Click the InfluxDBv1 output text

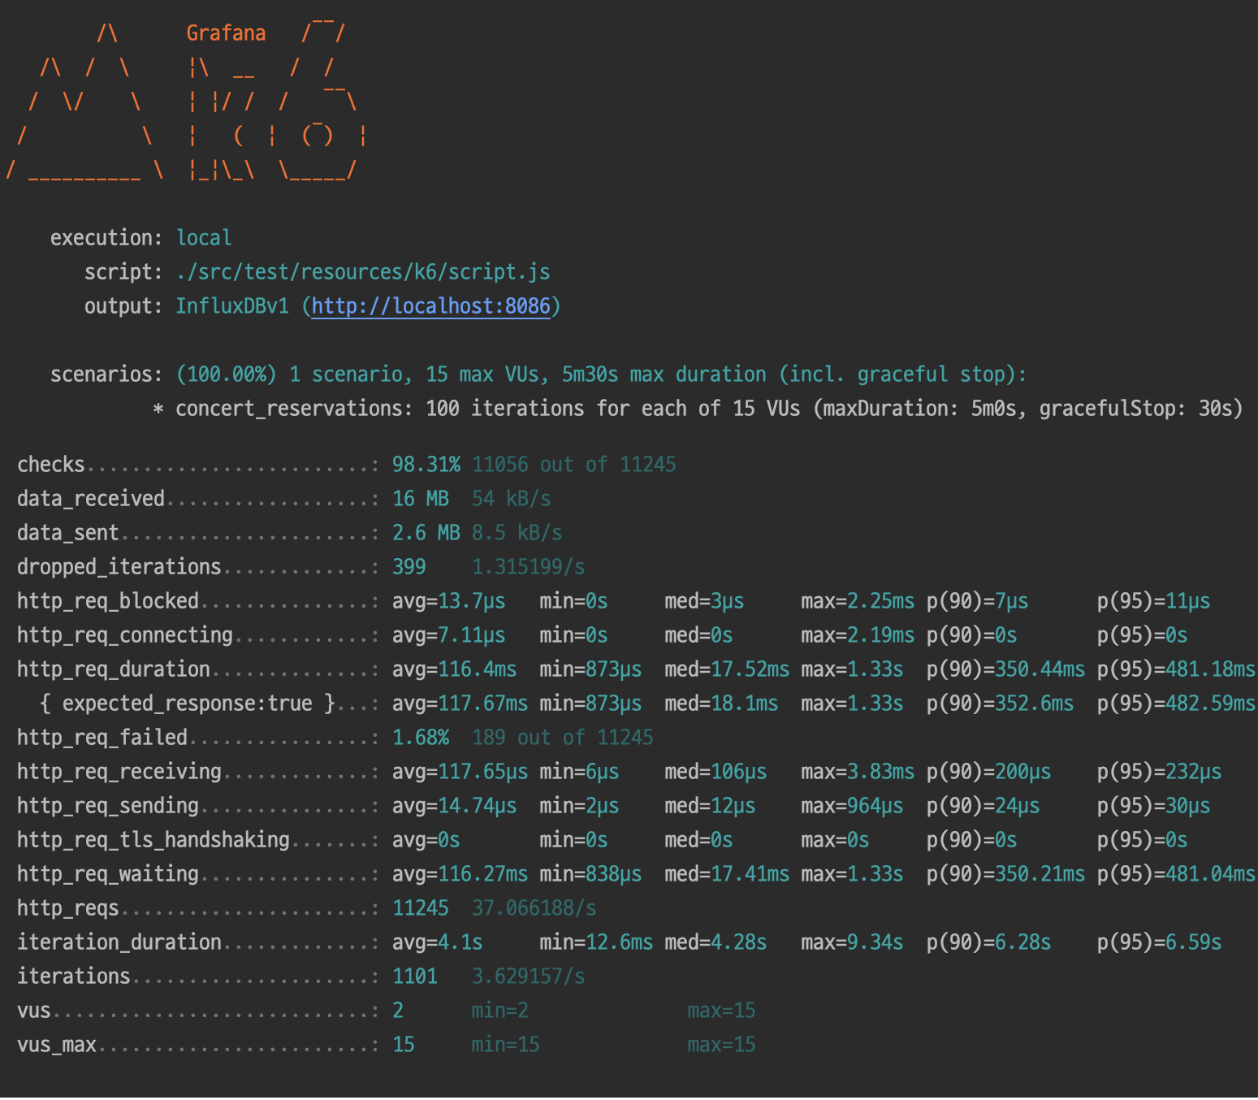pos(232,306)
